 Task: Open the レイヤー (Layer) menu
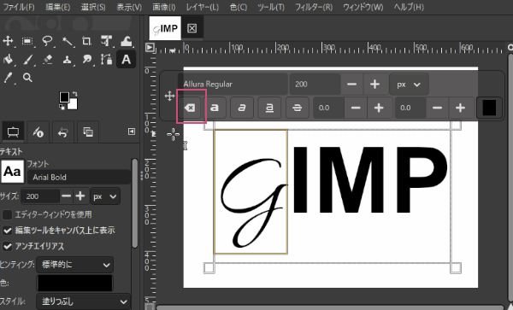pos(202,7)
